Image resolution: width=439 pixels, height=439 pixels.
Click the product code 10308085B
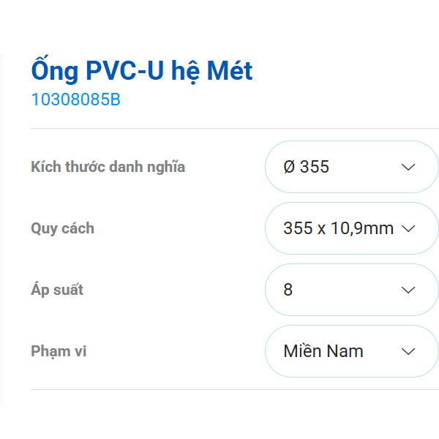coord(75,100)
